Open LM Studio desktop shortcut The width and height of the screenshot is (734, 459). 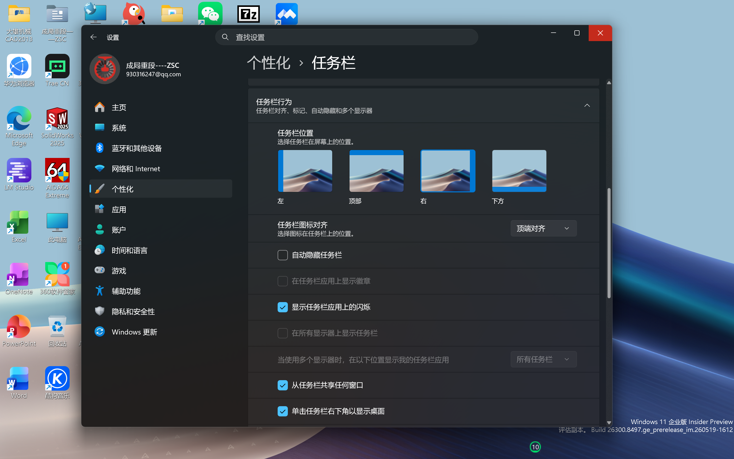[x=19, y=175]
